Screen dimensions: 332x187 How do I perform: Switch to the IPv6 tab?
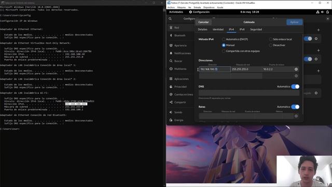[x=242, y=30]
